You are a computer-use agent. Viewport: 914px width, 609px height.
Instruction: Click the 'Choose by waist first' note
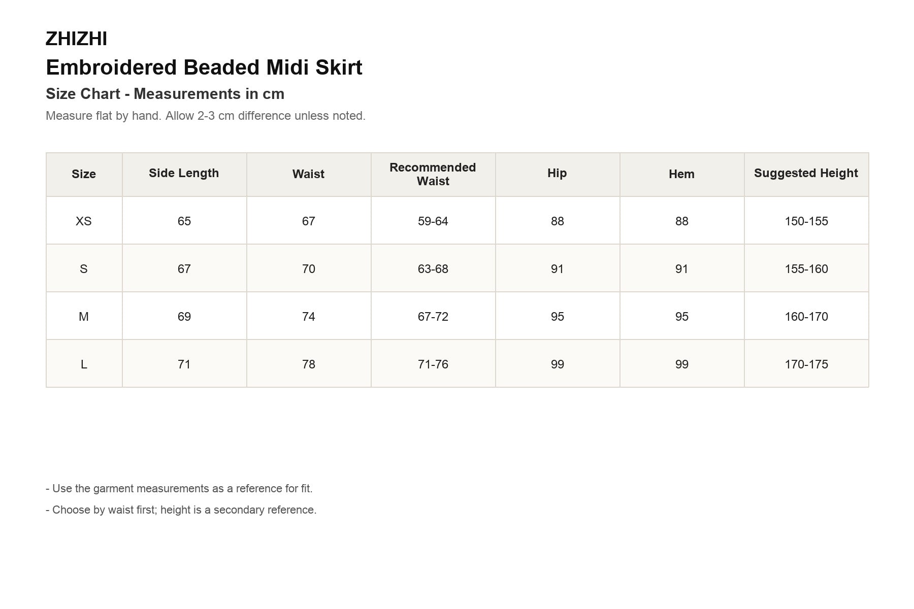[181, 510]
